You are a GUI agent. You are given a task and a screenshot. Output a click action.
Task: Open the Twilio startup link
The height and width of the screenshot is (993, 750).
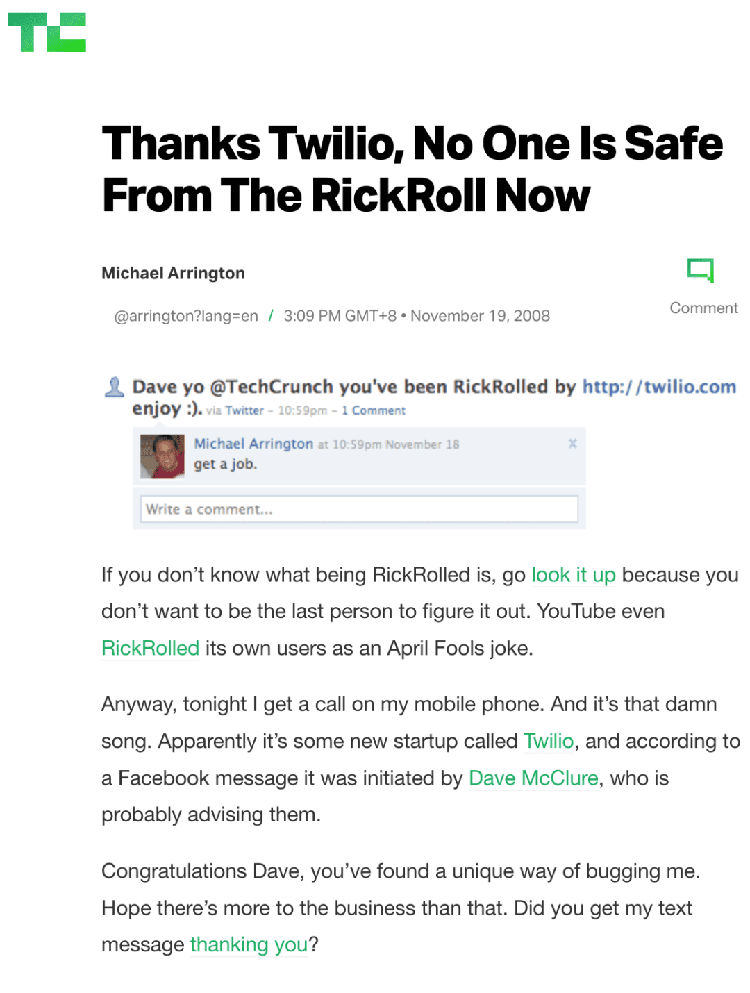(x=549, y=741)
